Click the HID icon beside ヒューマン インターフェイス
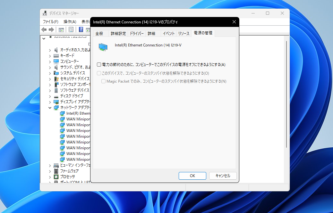 pos(56,165)
